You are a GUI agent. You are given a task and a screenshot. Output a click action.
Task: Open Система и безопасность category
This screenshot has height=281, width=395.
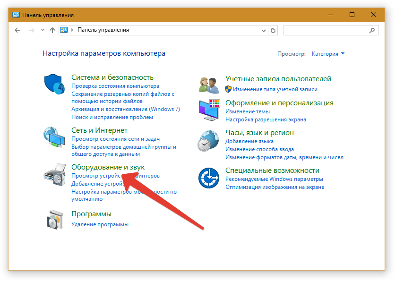[112, 77]
